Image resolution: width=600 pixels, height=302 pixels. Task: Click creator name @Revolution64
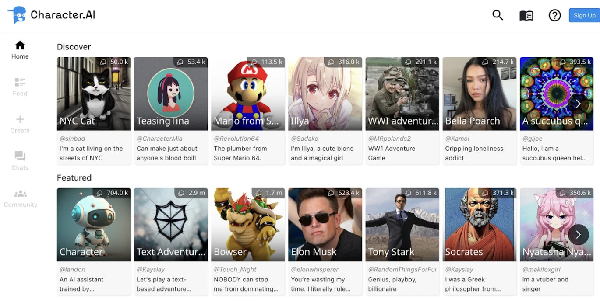(x=236, y=139)
